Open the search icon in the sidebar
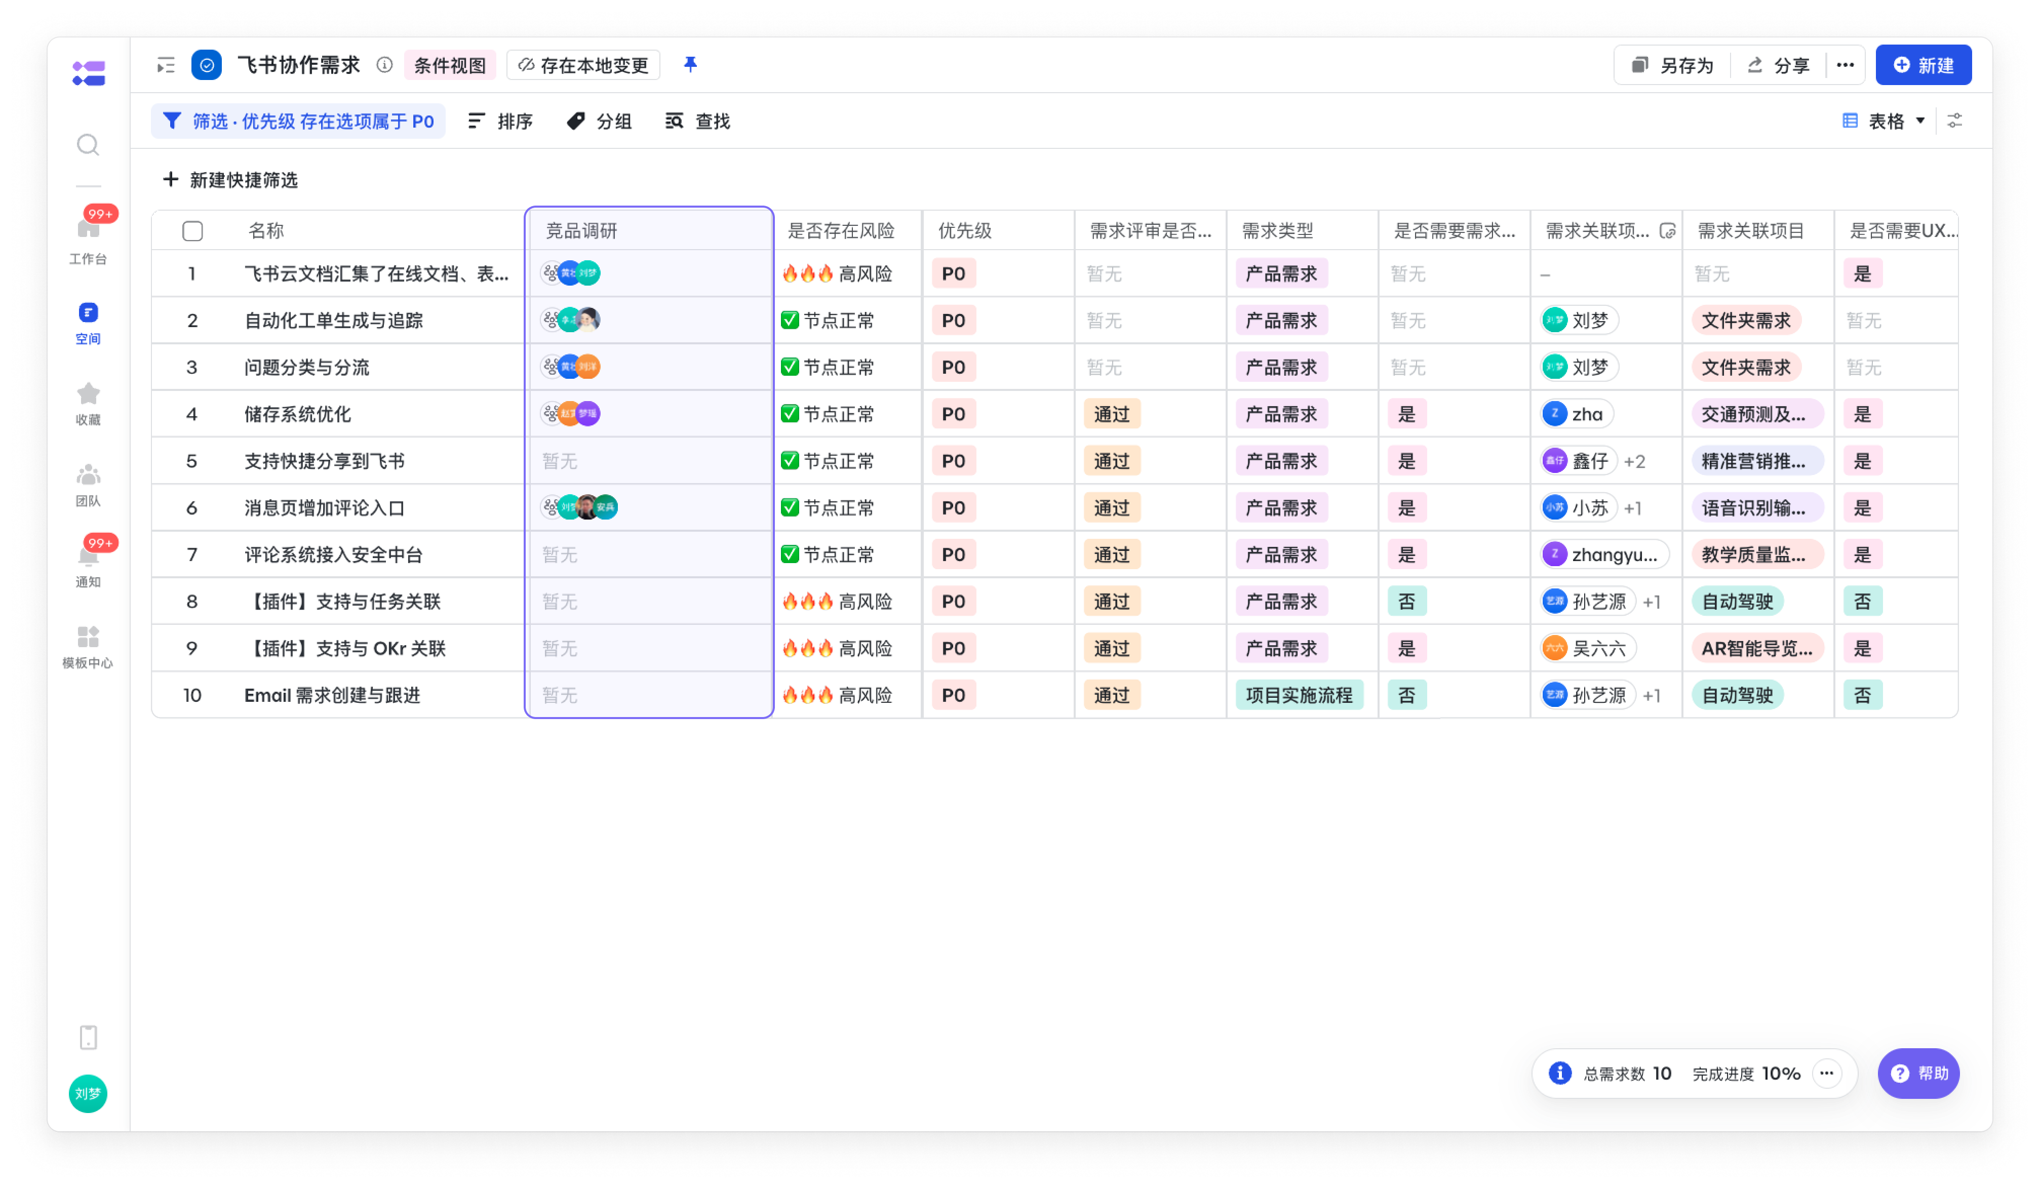 (x=88, y=145)
